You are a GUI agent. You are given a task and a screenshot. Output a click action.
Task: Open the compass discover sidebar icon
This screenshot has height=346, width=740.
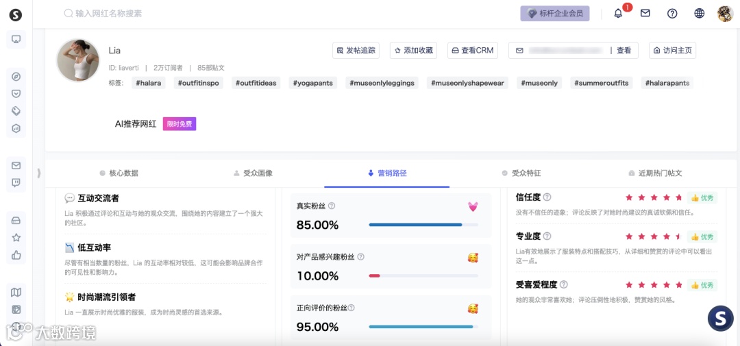tap(16, 77)
